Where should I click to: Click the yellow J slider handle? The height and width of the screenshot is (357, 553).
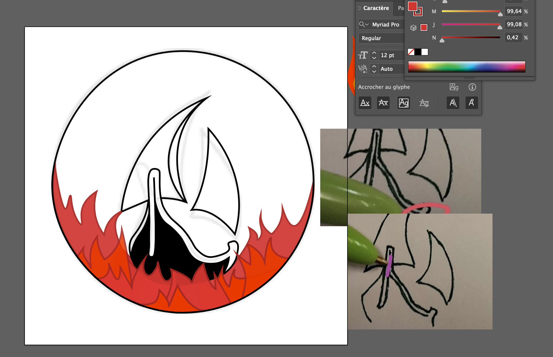500,27
